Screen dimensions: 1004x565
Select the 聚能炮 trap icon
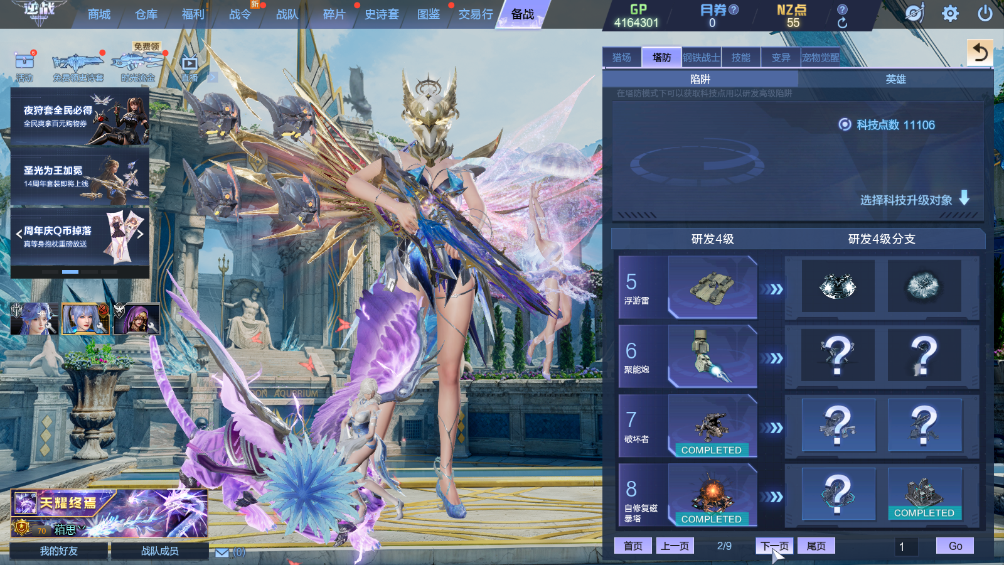point(712,356)
